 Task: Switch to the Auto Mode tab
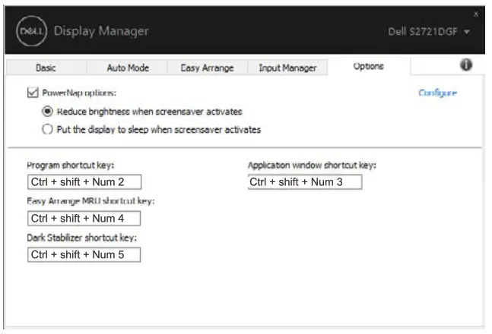[x=128, y=68]
